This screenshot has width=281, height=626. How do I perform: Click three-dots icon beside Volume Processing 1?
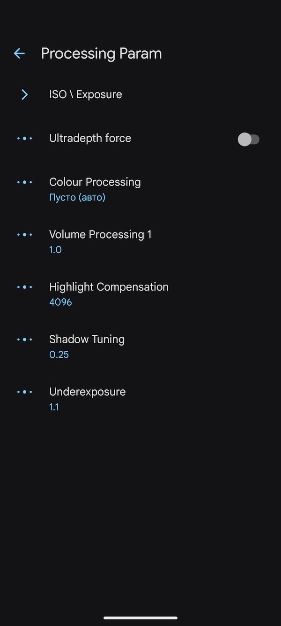tap(24, 234)
